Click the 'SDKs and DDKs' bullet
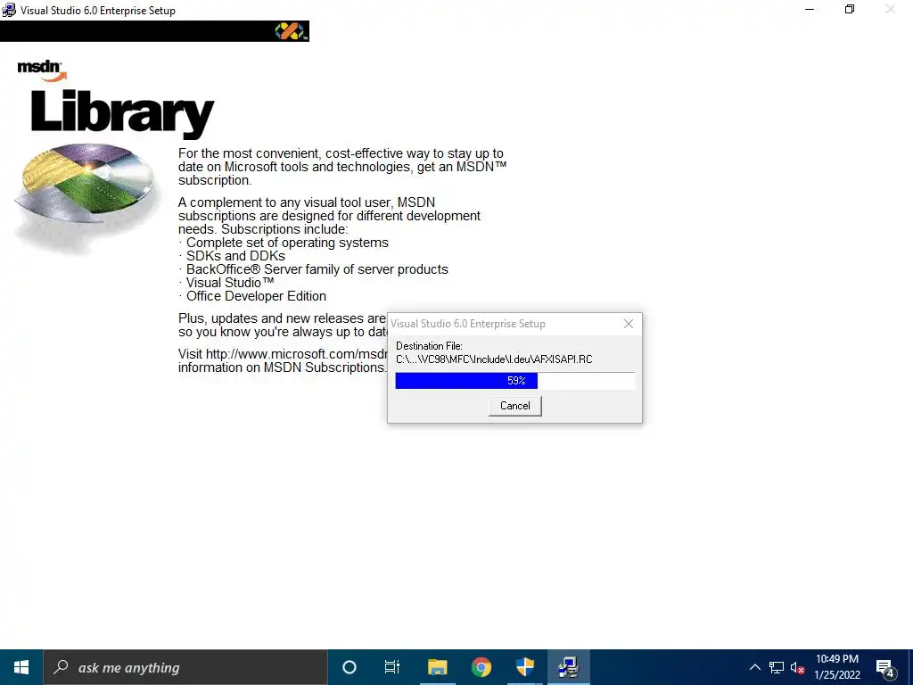The image size is (913, 685). click(235, 256)
